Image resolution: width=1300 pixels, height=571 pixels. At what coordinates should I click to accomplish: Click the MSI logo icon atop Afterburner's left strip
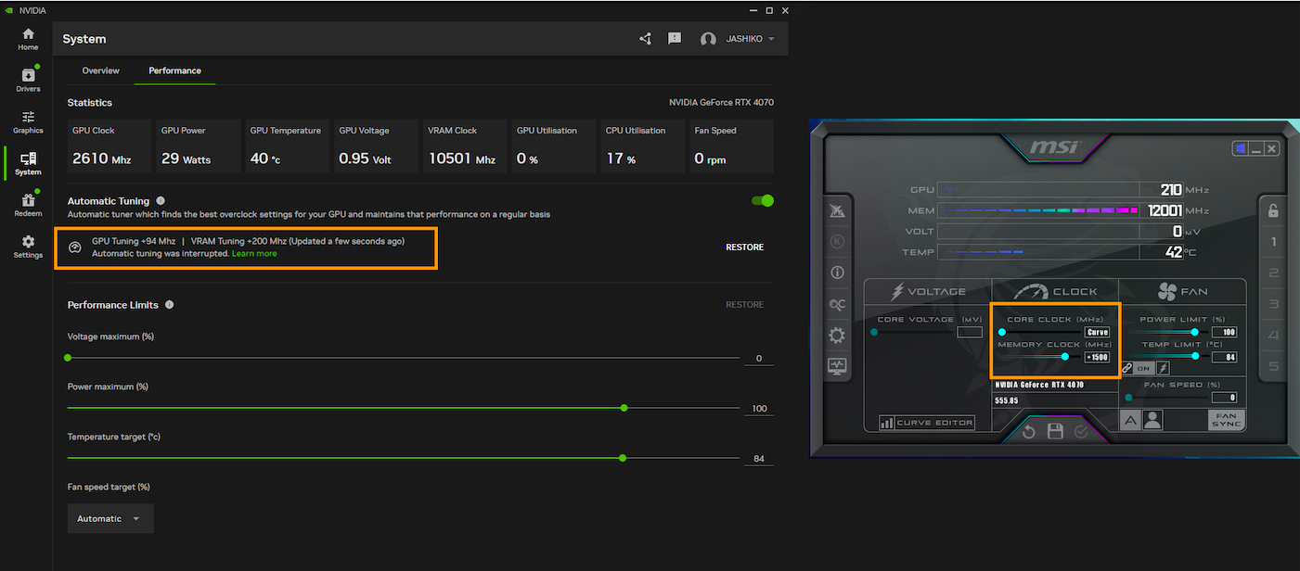837,211
